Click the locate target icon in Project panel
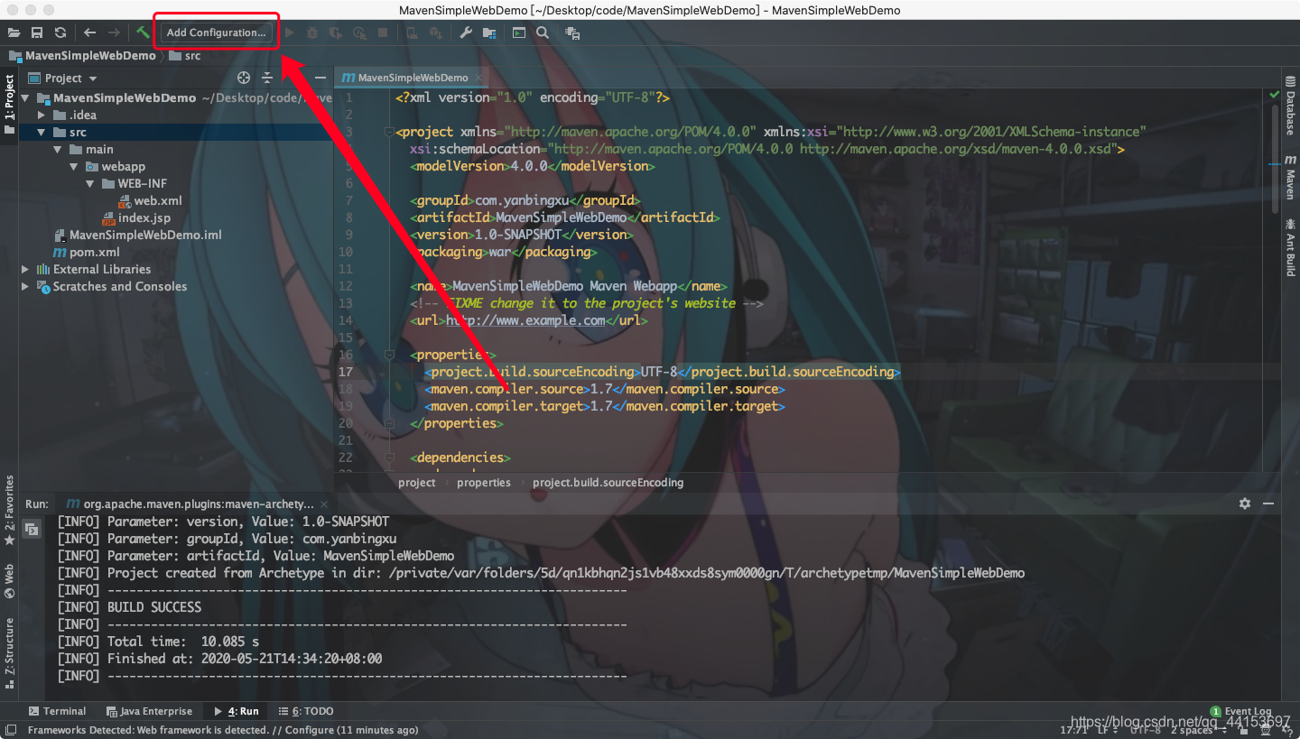This screenshot has width=1300, height=739. click(243, 79)
